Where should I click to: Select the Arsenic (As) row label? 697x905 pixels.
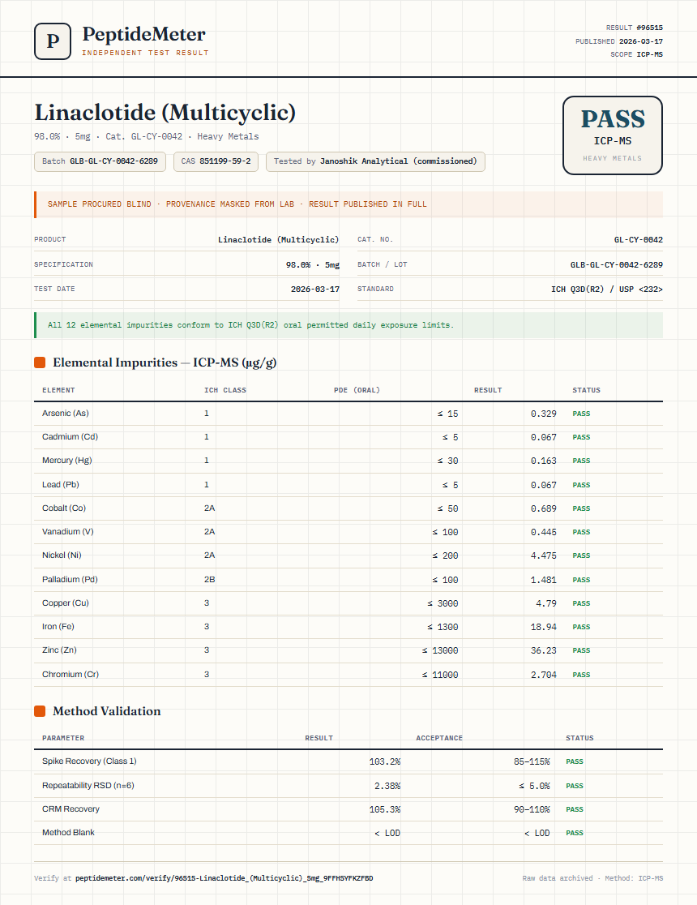65,414
